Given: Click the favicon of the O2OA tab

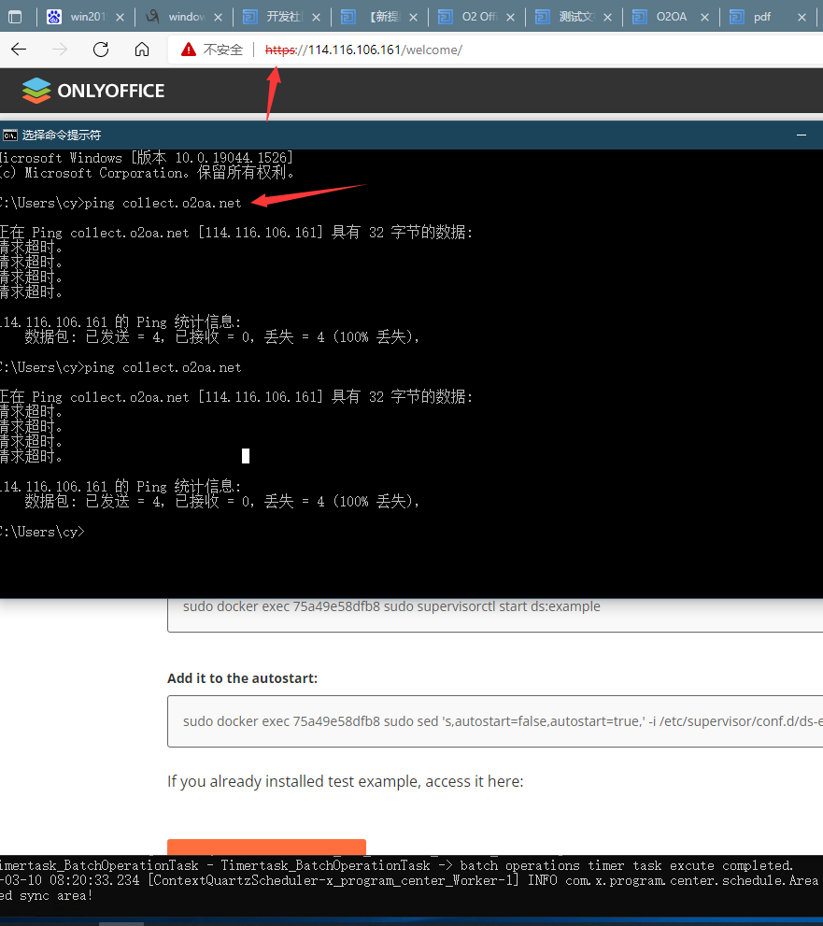Looking at the screenshot, I should (x=639, y=17).
